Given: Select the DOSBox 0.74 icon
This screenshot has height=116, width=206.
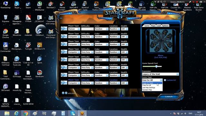Looking at the screenshot, I should [x=40, y=46].
